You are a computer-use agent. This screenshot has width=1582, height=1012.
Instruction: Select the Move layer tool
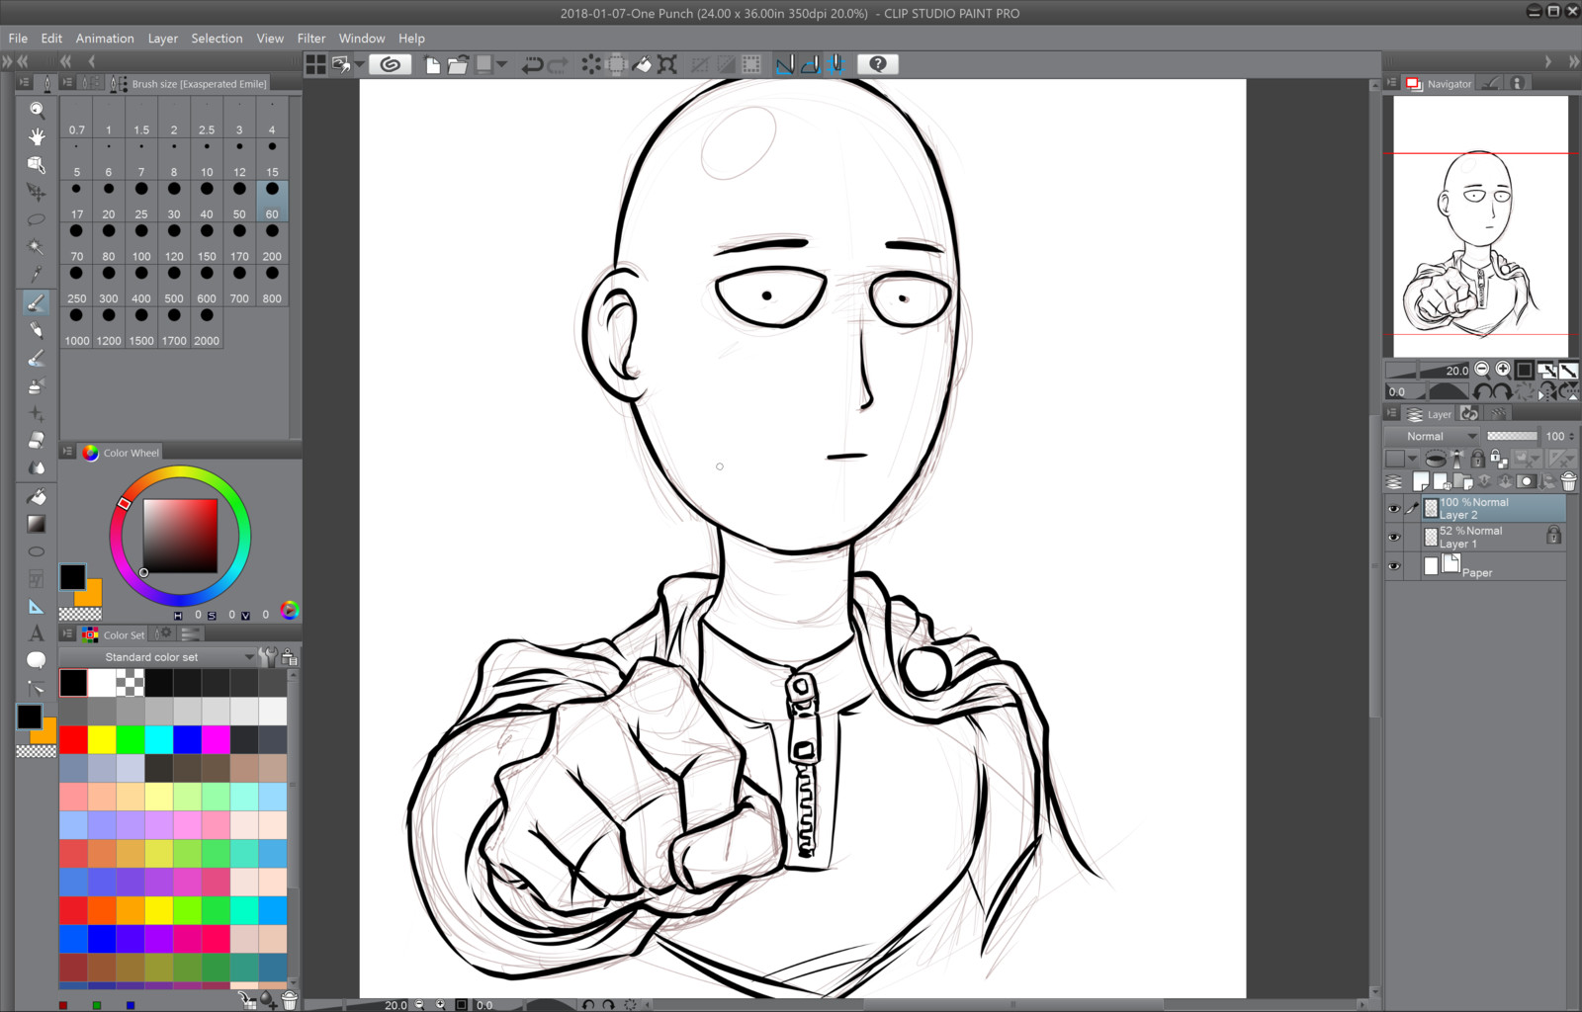(37, 192)
